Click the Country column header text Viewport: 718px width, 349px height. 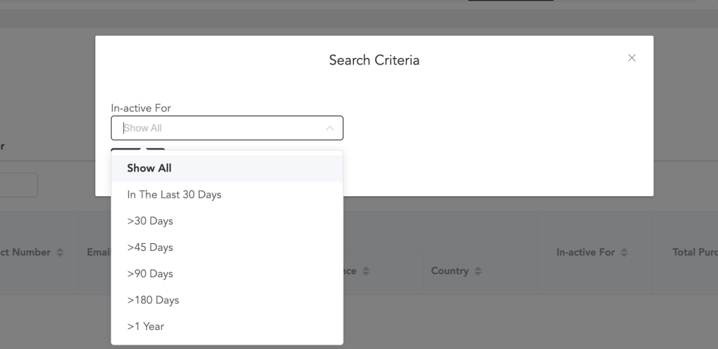[449, 271]
